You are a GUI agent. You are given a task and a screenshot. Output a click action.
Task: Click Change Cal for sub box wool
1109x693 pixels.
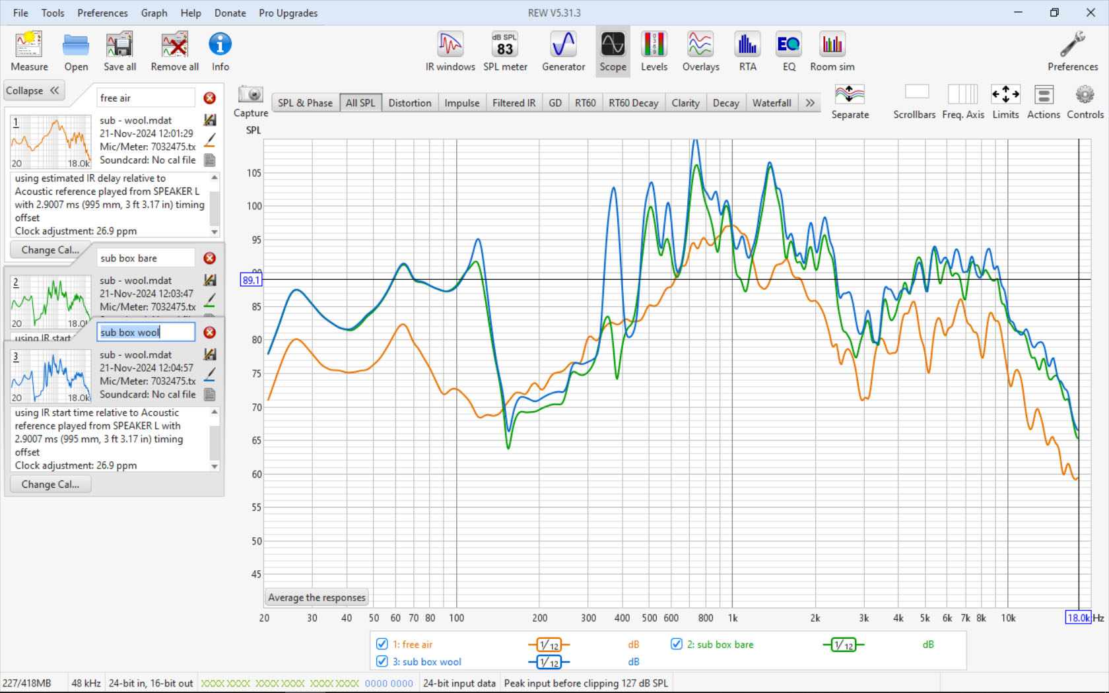click(x=50, y=484)
